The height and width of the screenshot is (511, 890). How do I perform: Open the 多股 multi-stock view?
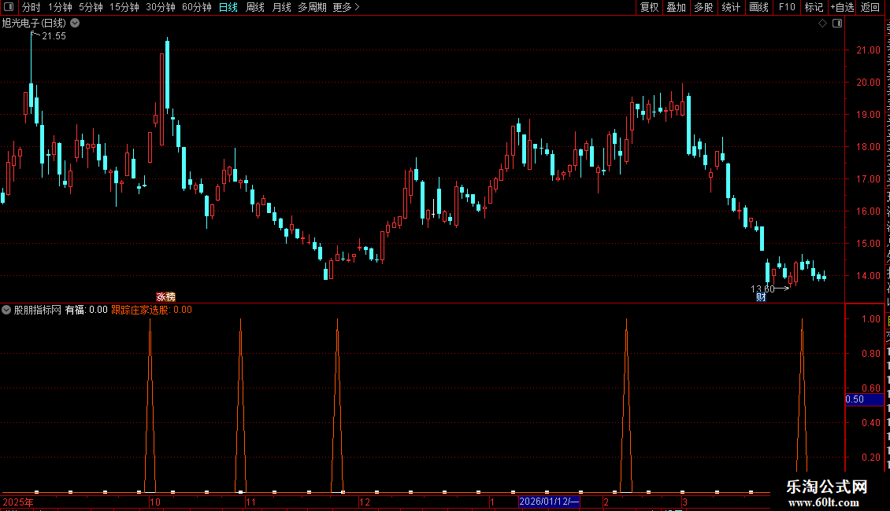(703, 7)
